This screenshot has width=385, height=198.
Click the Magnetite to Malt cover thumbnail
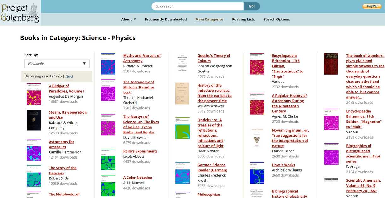[x=331, y=119]
